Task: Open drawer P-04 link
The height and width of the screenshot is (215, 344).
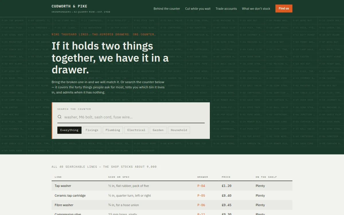Action: (201, 186)
